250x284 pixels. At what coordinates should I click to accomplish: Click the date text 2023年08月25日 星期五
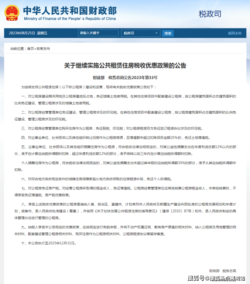point(28,33)
